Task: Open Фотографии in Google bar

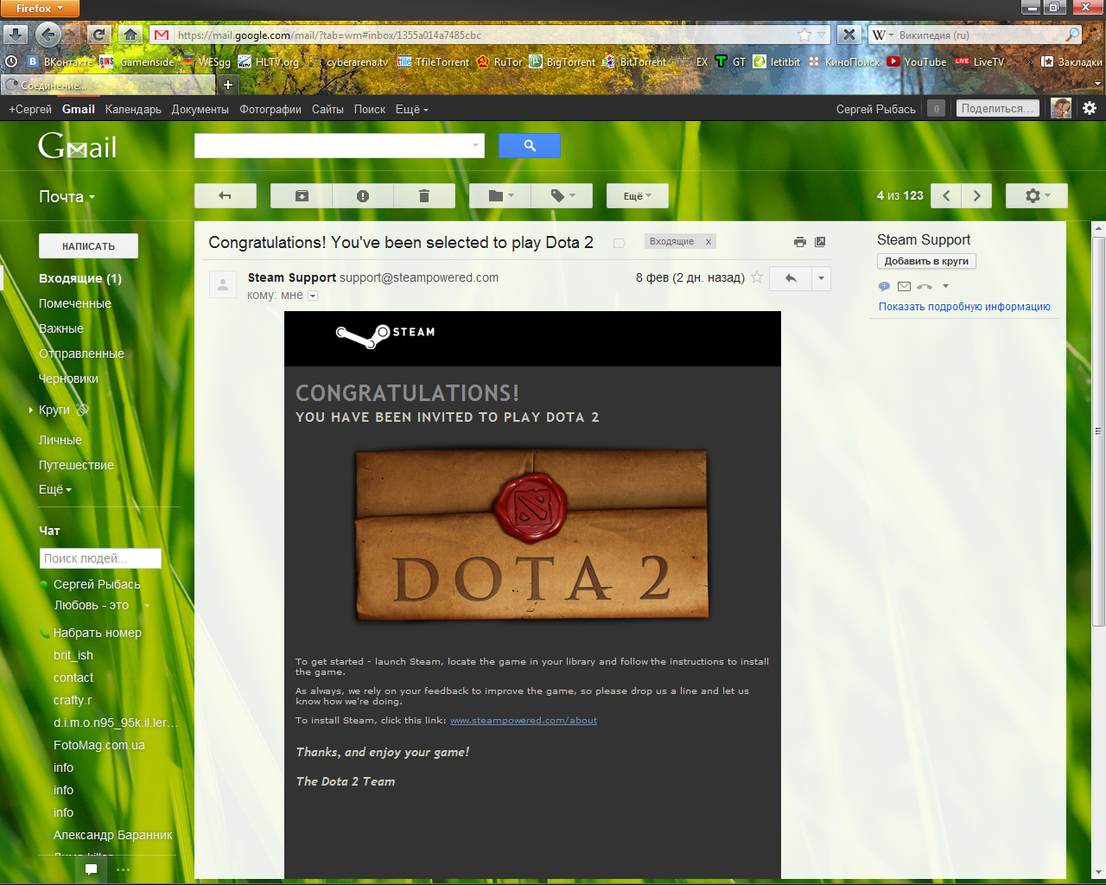Action: pos(270,109)
